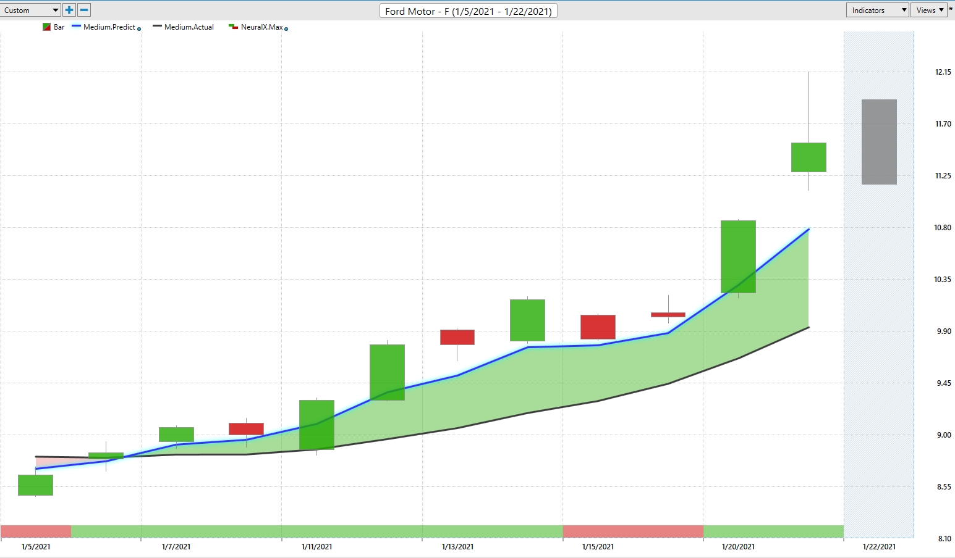
Task: Click the 1/5/2021 date axis label
Action: coord(36,547)
